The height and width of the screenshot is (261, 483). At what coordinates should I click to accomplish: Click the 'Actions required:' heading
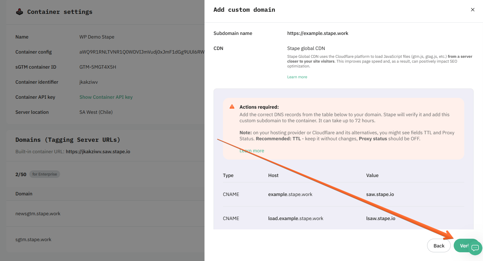[x=259, y=107]
